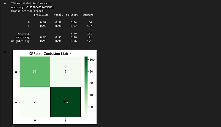Click the confusion matrix cell showing 59
This screenshot has width=221, height=127.
(x=35, y=72)
